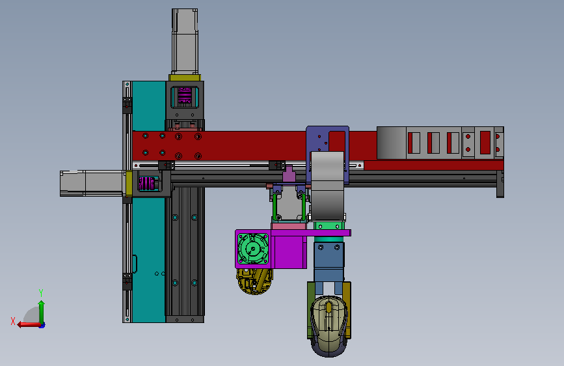The image size is (564, 366).
Task: Click the olive motor flange under top motor
Action: point(185,77)
